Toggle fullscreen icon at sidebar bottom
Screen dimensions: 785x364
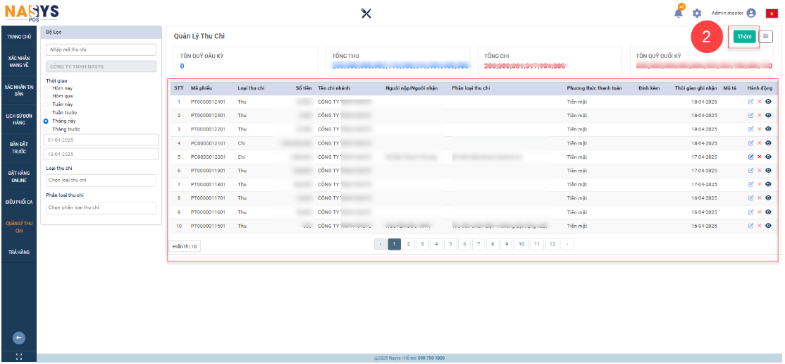[x=19, y=356]
